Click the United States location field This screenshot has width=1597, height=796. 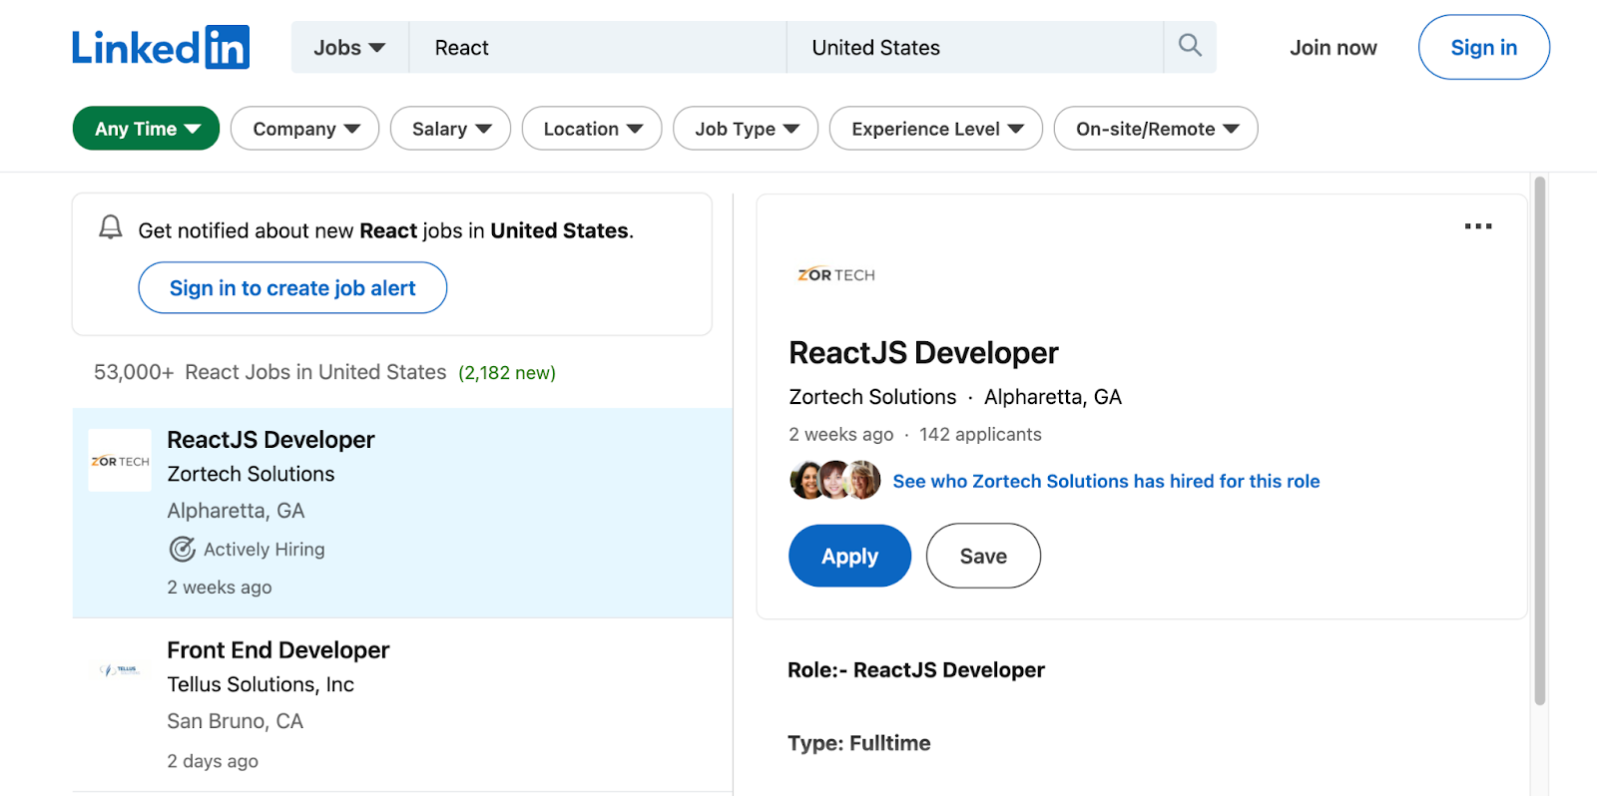coord(974,48)
